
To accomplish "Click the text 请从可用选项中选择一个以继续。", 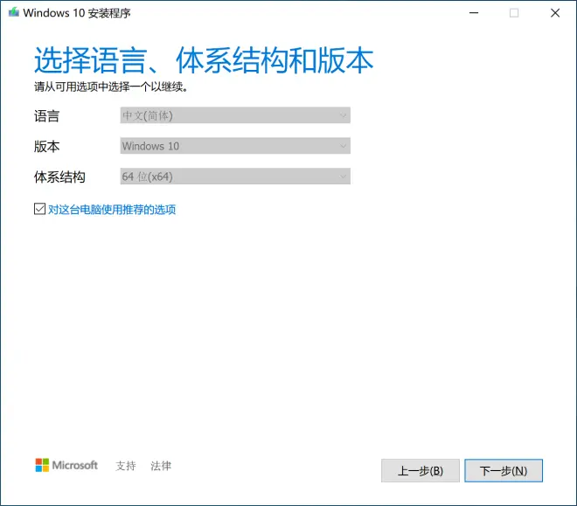I will pyautogui.click(x=111, y=87).
